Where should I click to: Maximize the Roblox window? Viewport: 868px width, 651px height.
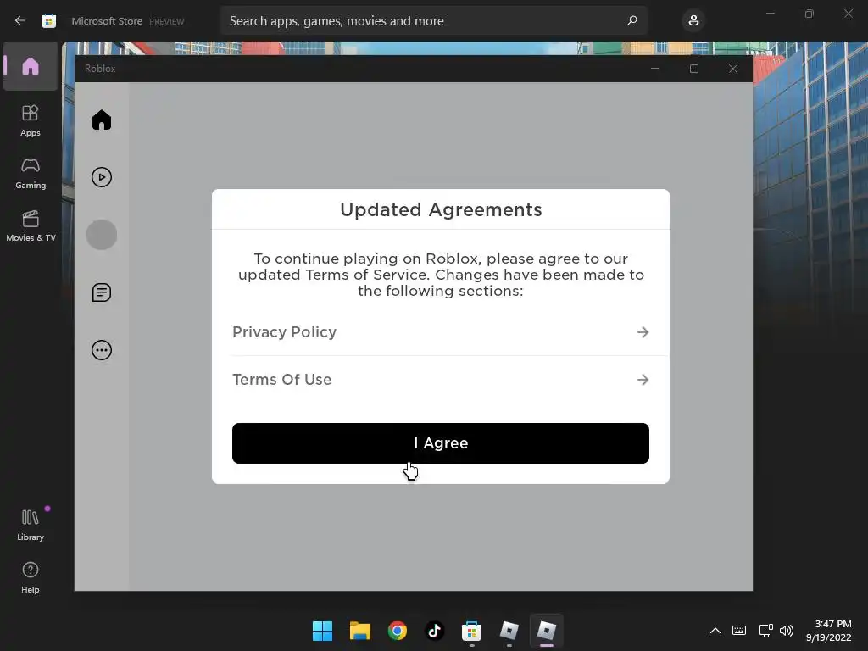(694, 69)
